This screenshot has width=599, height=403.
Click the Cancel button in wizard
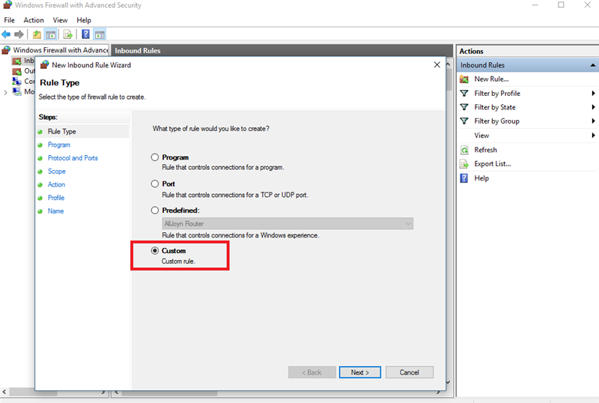coord(409,372)
